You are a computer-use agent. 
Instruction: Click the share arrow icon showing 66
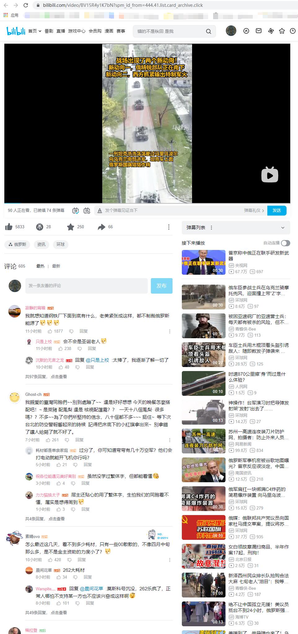(x=101, y=227)
